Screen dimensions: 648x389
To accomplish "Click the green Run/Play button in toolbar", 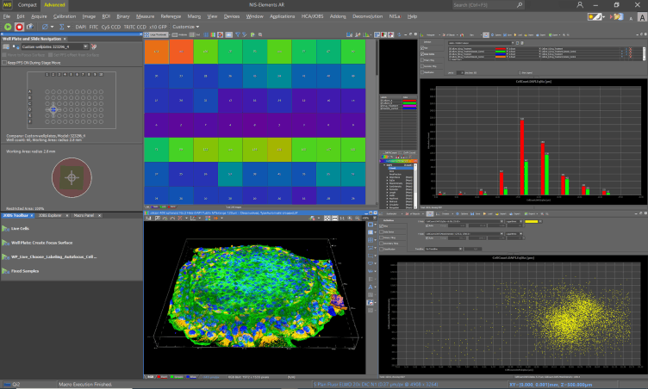I will pyautogui.click(x=8, y=27).
